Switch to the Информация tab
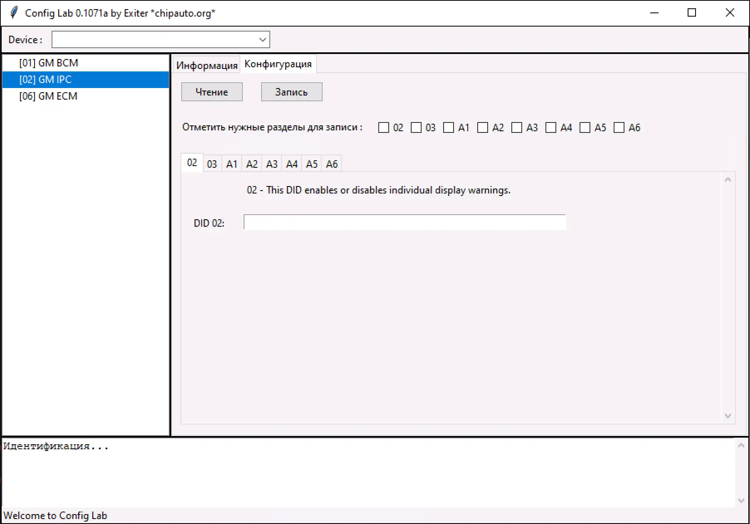The height and width of the screenshot is (524, 750). click(x=207, y=65)
